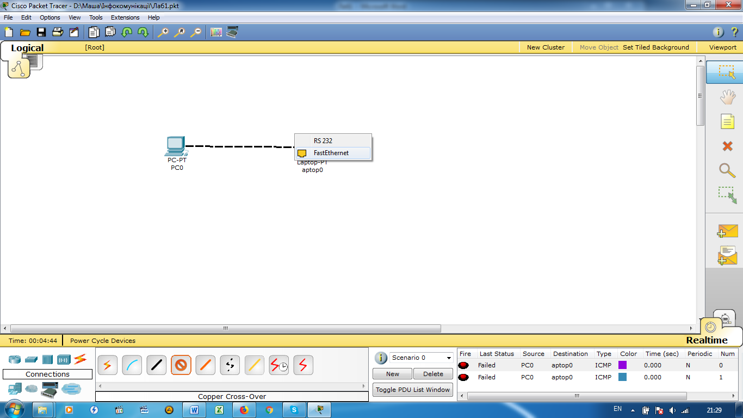This screenshot has width=743, height=418.
Task: Open Custom Devices Dialog icon
Action: click(232, 32)
